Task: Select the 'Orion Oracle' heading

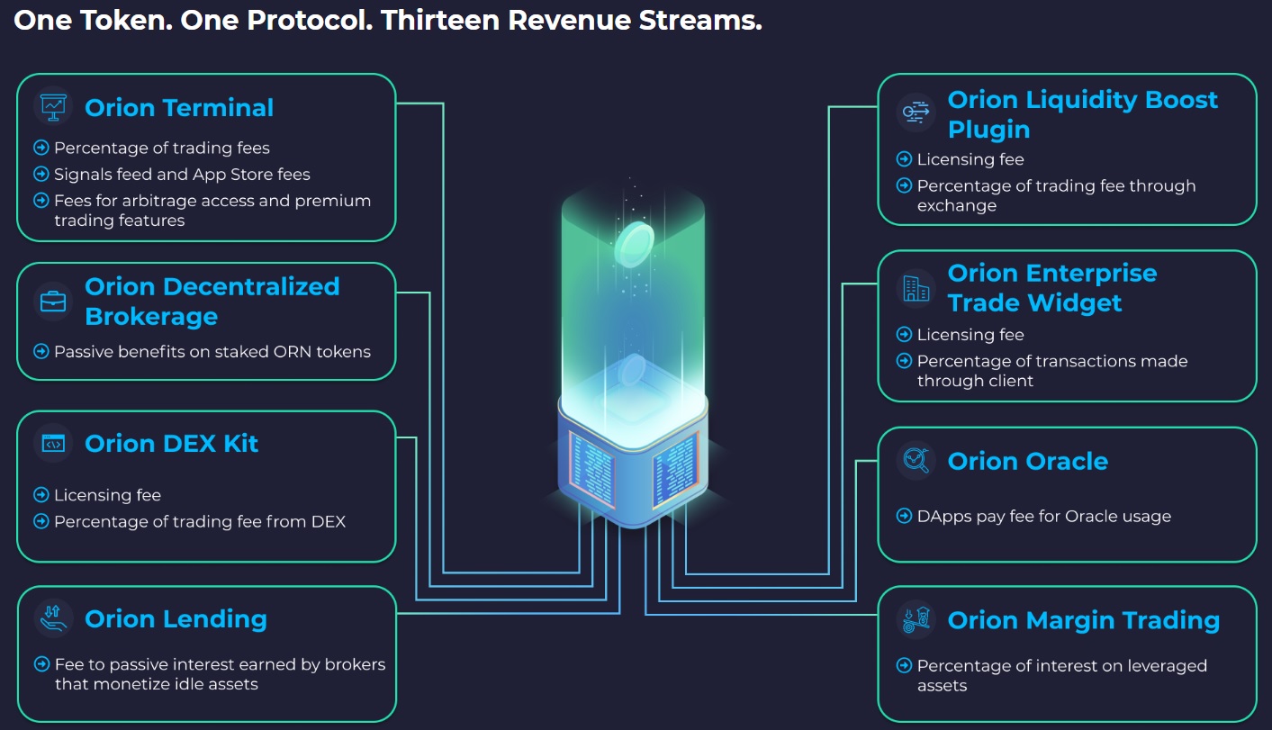Action: click(x=1028, y=461)
